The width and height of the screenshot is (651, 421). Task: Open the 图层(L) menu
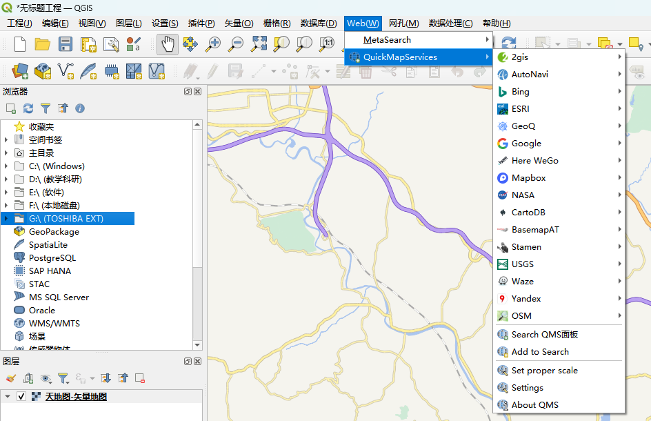coord(129,23)
